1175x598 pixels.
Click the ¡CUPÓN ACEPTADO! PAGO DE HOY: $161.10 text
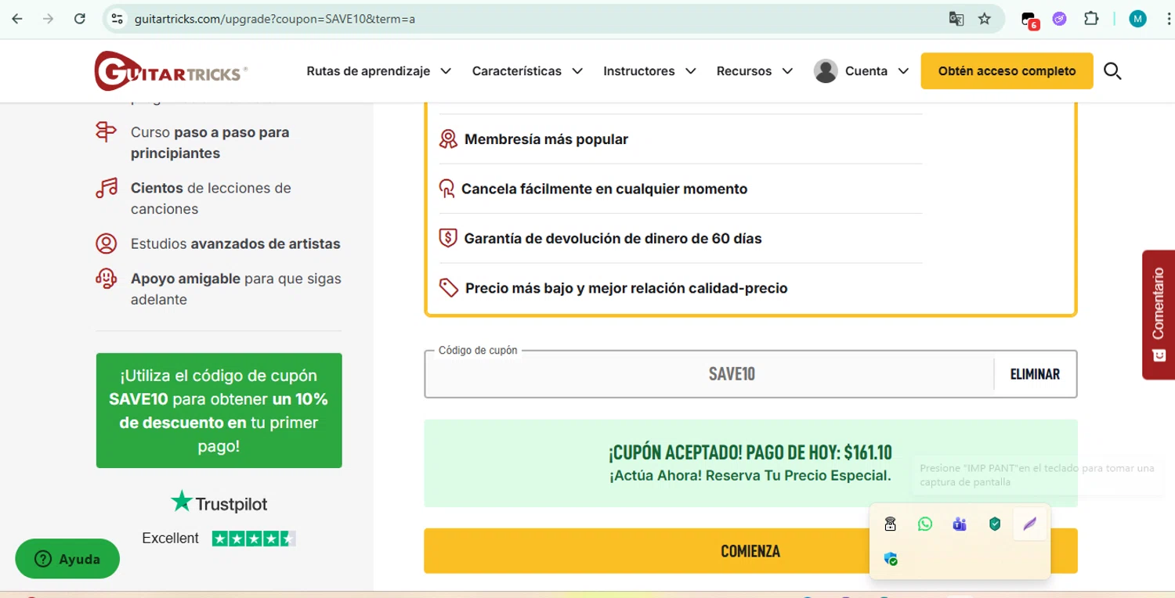tap(750, 452)
